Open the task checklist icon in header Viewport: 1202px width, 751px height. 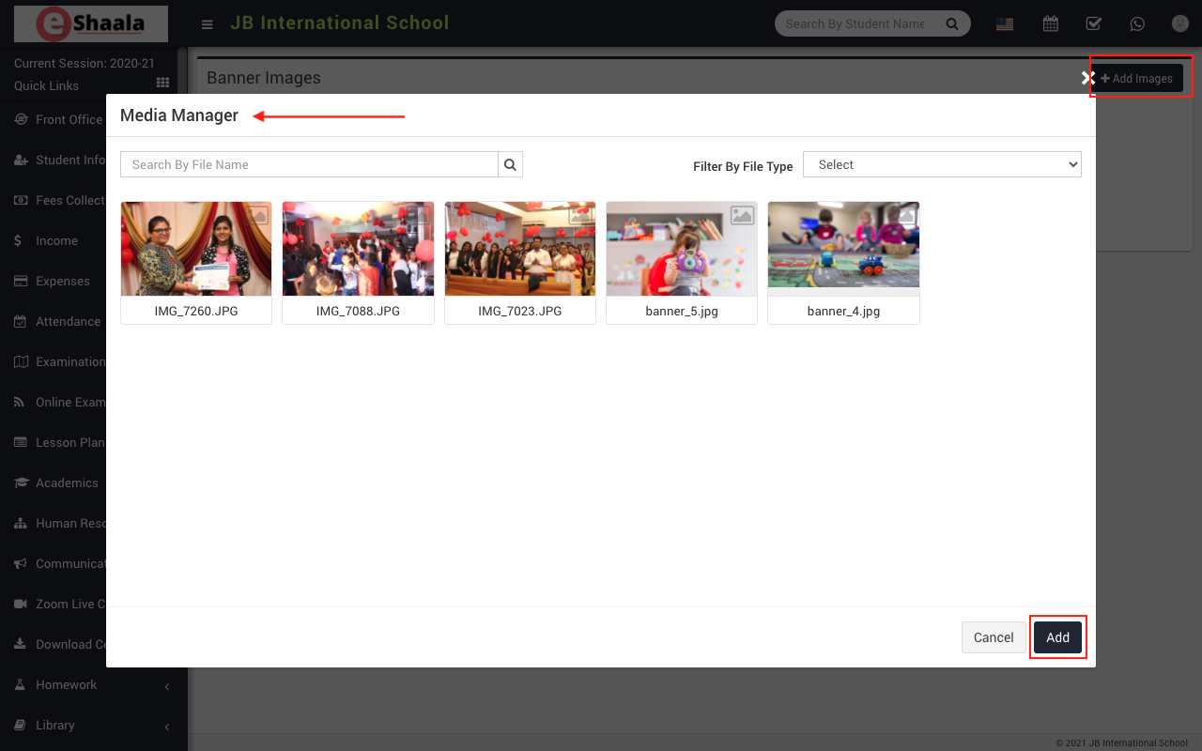[1093, 24]
